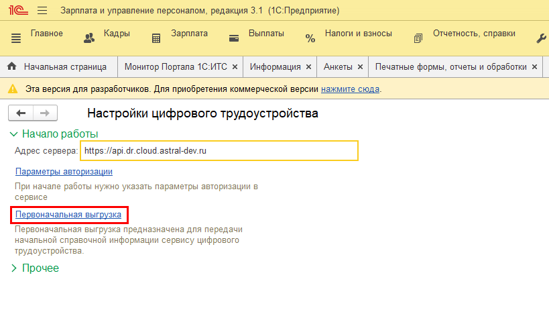The width and height of the screenshot is (549, 310).
Task: Click the Адрес сервера input field
Action: [x=219, y=151]
